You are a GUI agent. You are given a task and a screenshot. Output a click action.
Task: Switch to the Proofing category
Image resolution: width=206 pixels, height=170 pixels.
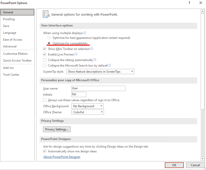(x=17, y=19)
